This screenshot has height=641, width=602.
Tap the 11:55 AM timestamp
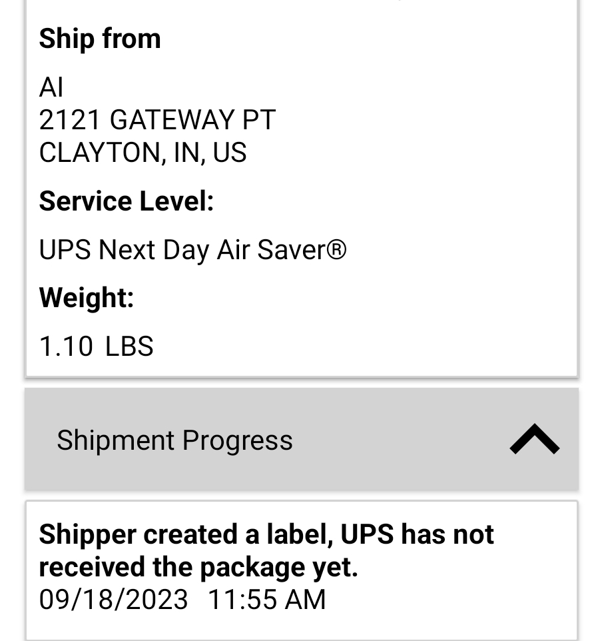tap(267, 600)
